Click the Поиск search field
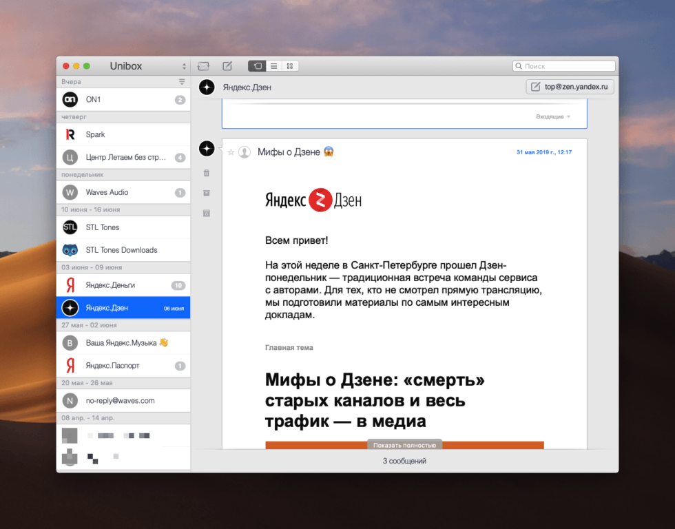This screenshot has width=675, height=529. (x=564, y=66)
